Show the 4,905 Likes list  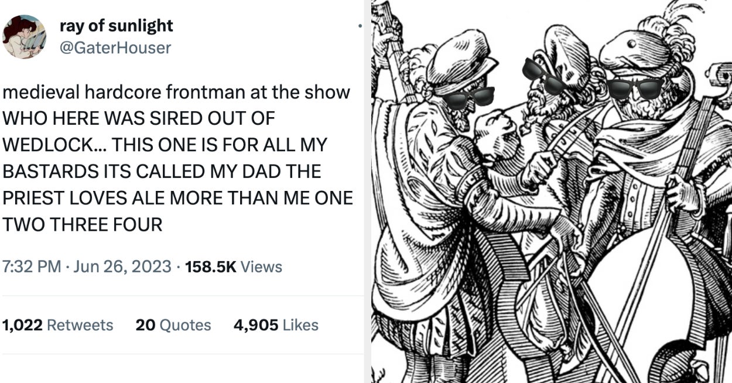(276, 325)
